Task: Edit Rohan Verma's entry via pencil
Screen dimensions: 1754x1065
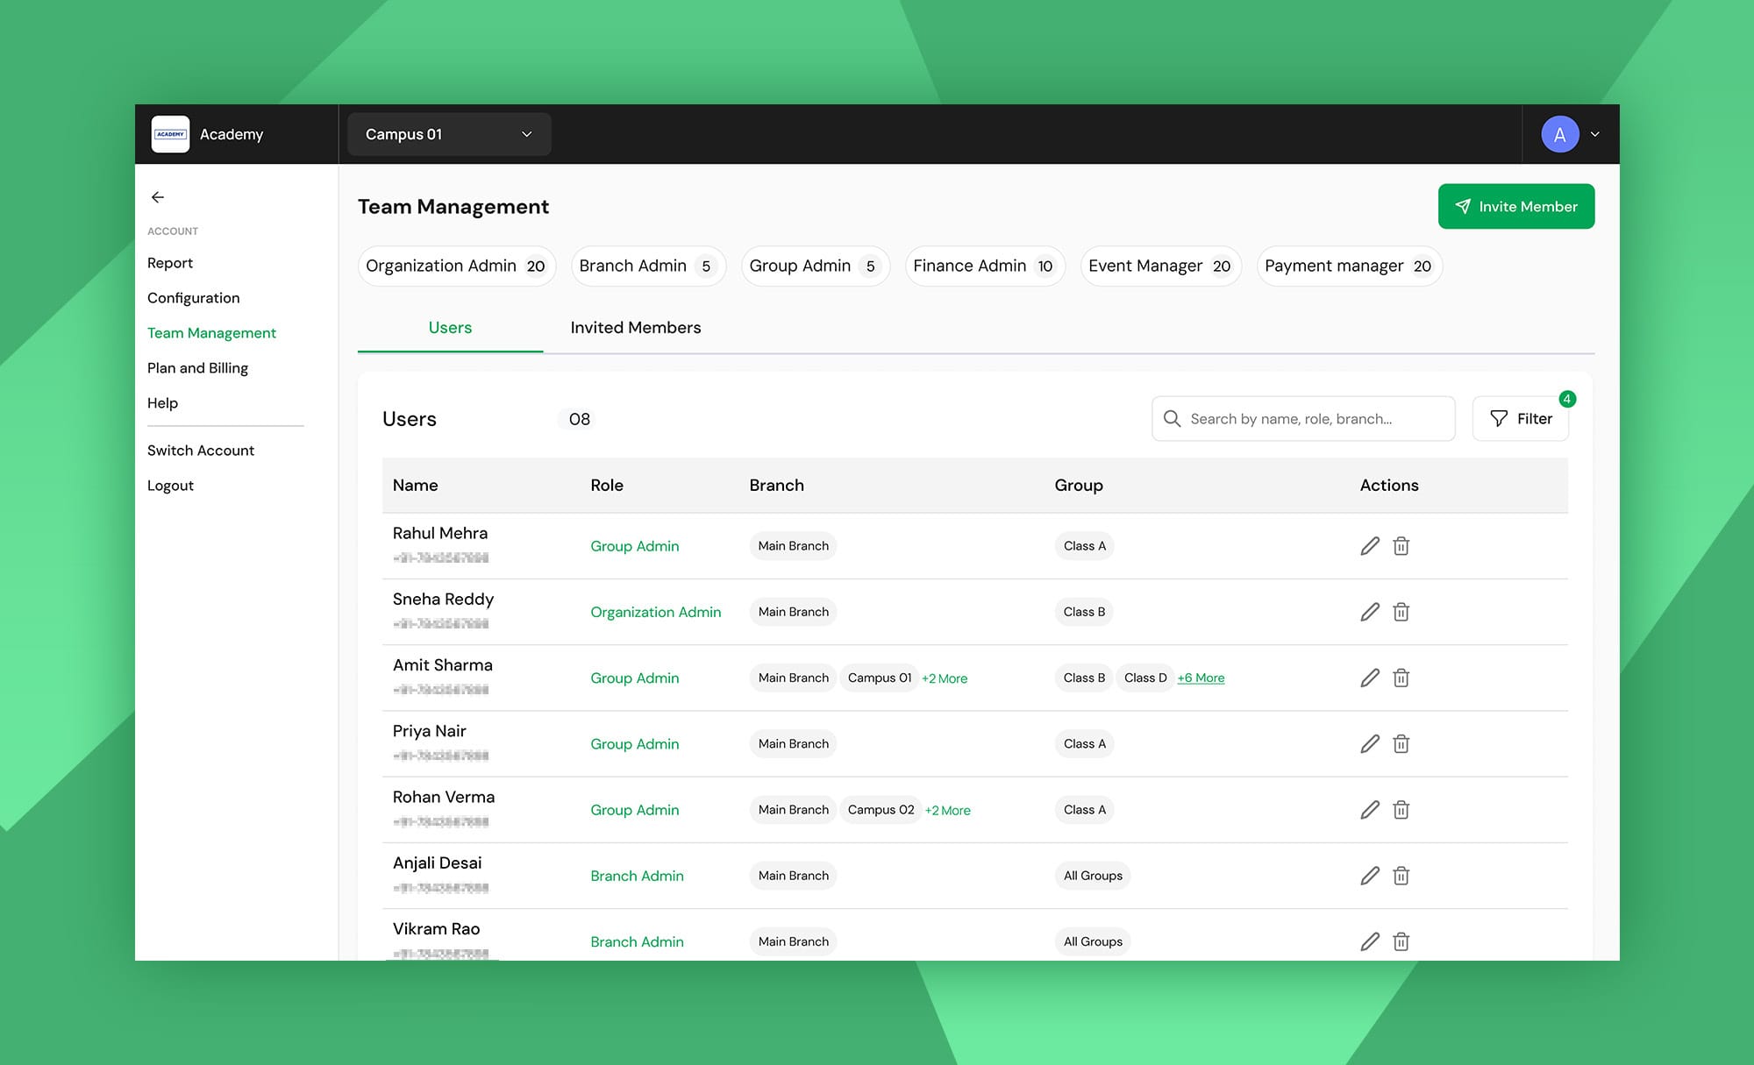Action: point(1370,810)
